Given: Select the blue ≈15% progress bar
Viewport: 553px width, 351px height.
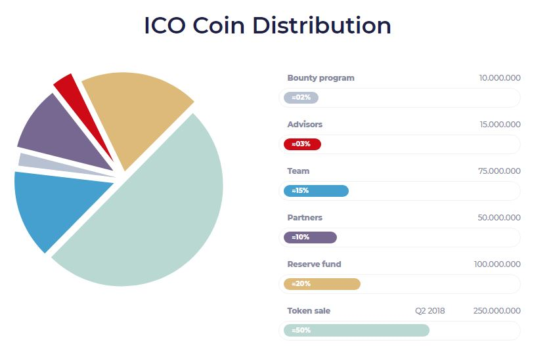Looking at the screenshot, I should [x=316, y=191].
